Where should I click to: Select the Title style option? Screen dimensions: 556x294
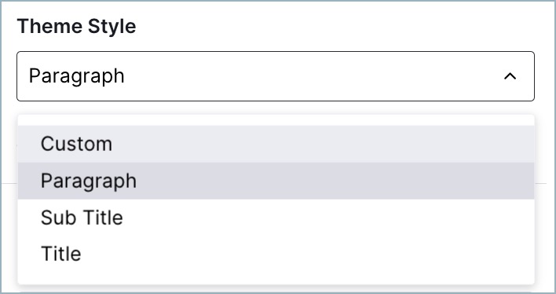click(276, 254)
